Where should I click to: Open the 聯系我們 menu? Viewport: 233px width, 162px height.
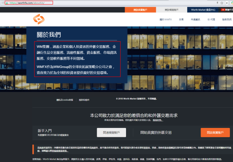pyautogui.click(x=227, y=20)
